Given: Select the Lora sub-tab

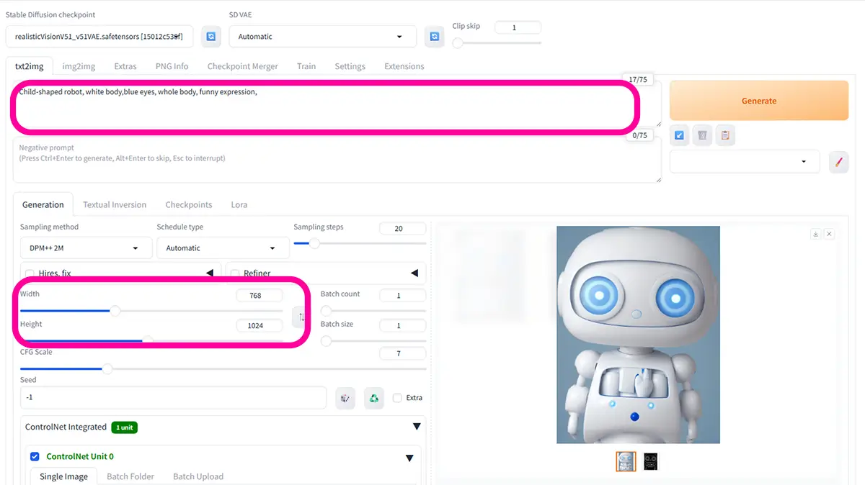Looking at the screenshot, I should [x=239, y=204].
